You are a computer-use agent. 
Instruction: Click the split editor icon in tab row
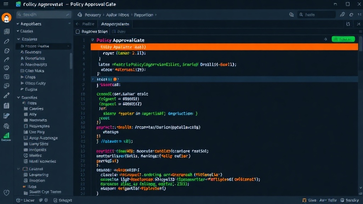click(x=348, y=24)
